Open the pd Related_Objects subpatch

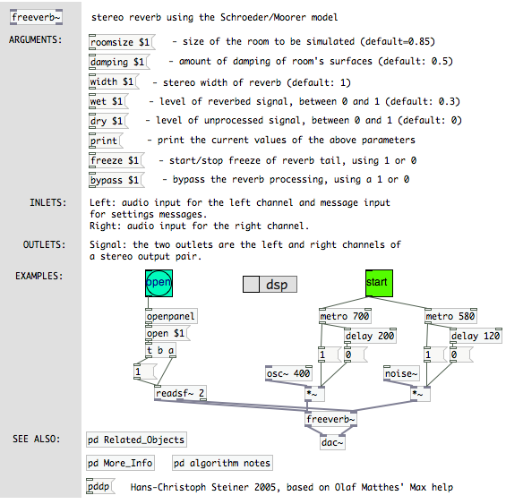(x=136, y=440)
